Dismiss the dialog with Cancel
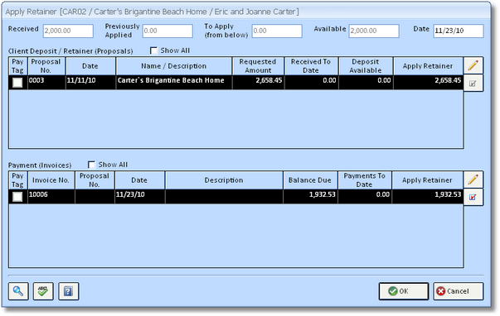Screen dimensions: 500x316 (x=459, y=291)
